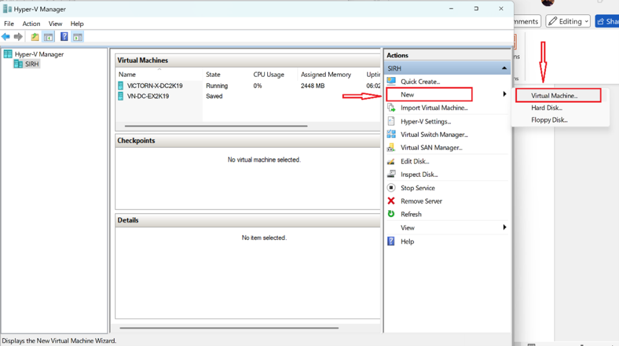Choose Hard Disk... from New submenu
This screenshot has height=346, width=619.
click(x=546, y=107)
